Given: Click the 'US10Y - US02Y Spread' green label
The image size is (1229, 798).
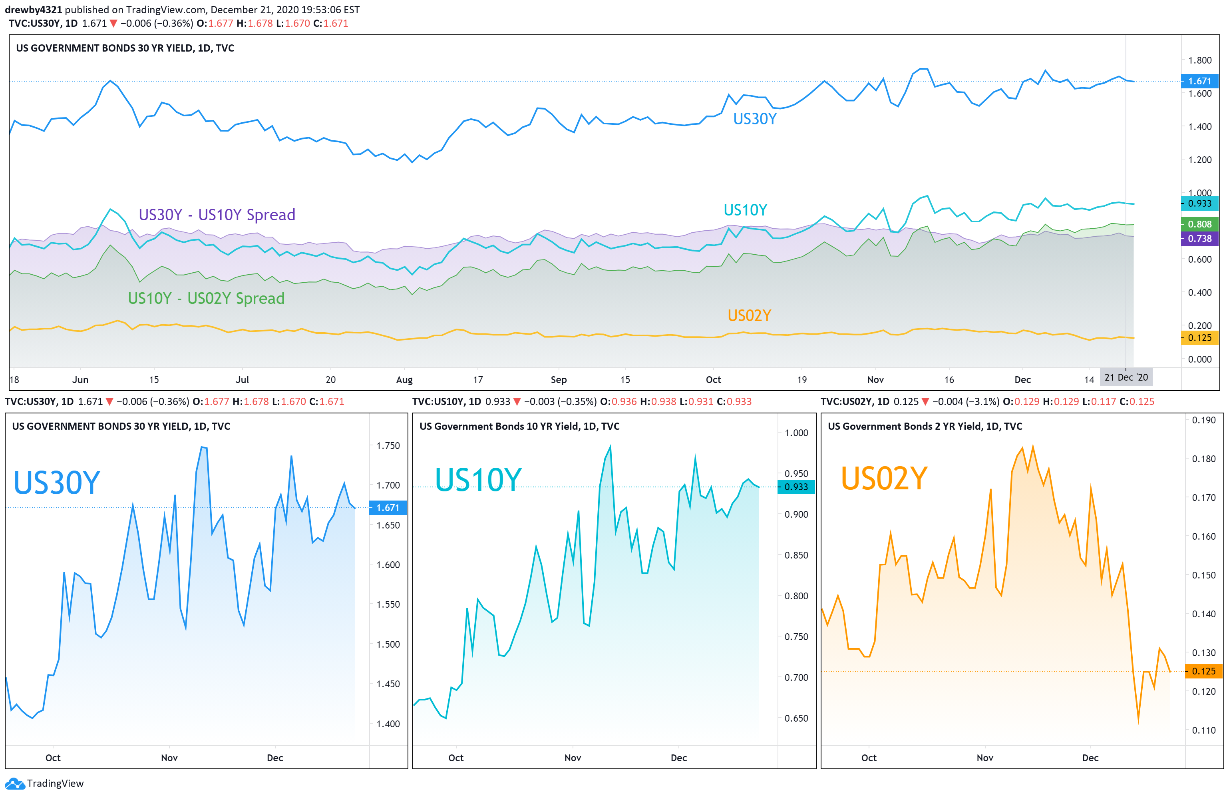Looking at the screenshot, I should click(x=206, y=298).
